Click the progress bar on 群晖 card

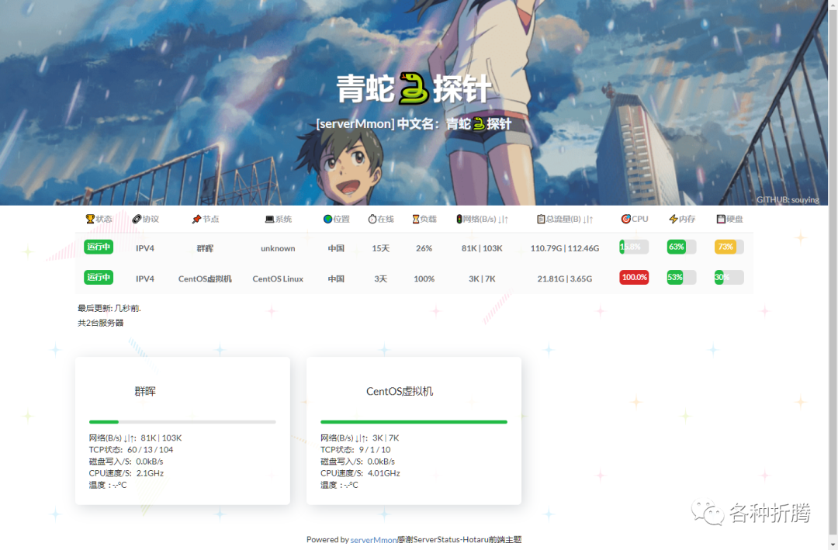pyautogui.click(x=182, y=422)
